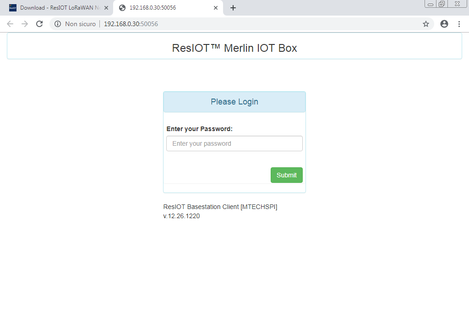The height and width of the screenshot is (330, 469).
Task: Switch to Download - ResIOT LoRaWAN tab
Action: tap(55, 8)
